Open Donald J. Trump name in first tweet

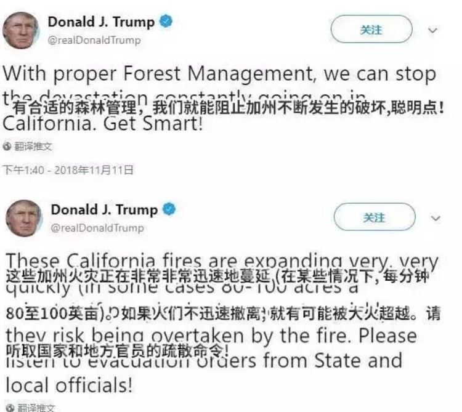pyautogui.click(x=101, y=22)
